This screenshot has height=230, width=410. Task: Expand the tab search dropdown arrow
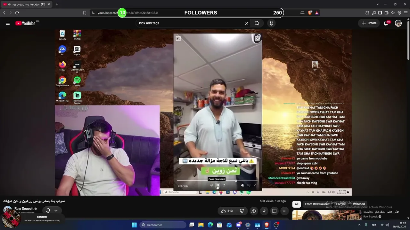(x=378, y=4)
